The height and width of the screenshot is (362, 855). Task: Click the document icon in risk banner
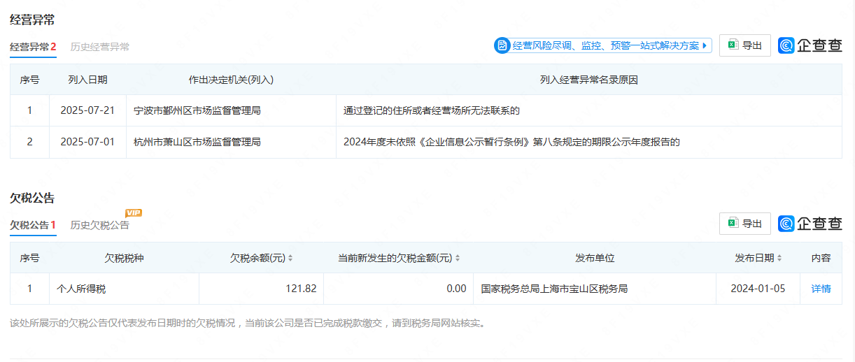pyautogui.click(x=502, y=45)
